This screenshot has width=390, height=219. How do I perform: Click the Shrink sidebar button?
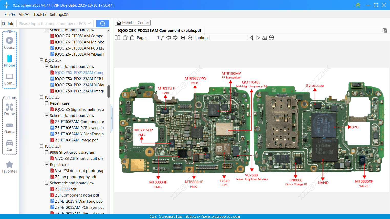click(7, 23)
